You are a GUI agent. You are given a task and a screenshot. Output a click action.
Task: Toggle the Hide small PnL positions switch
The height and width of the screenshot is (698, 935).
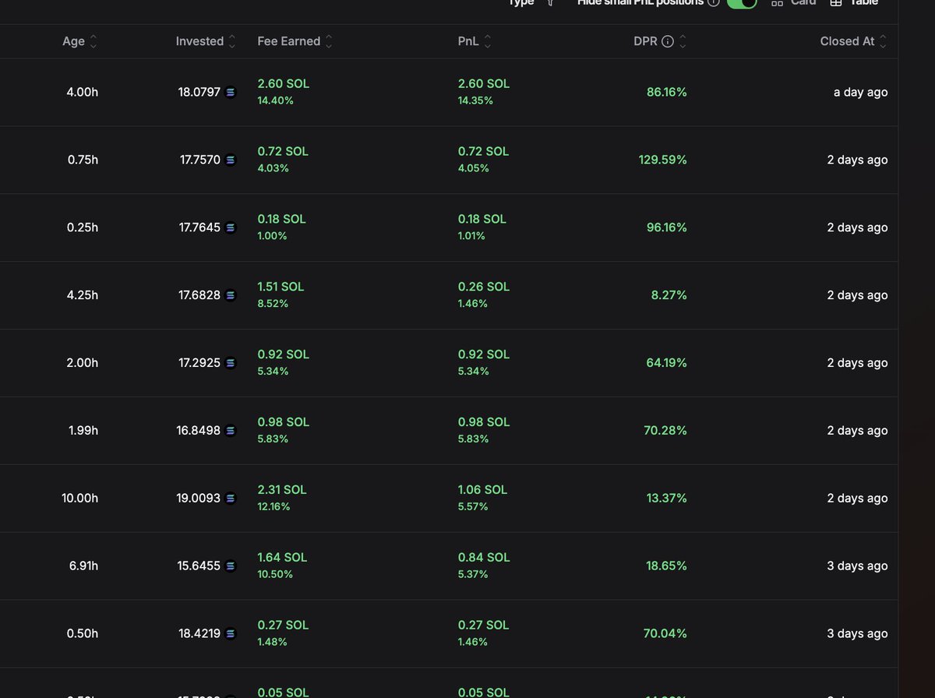point(742,3)
